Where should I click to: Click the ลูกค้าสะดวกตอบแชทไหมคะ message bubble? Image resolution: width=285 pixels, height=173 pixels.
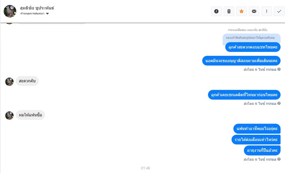click(253, 47)
